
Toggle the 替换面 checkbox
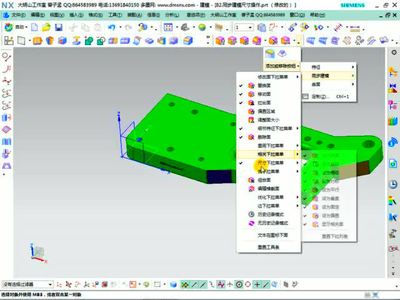(x=241, y=85)
